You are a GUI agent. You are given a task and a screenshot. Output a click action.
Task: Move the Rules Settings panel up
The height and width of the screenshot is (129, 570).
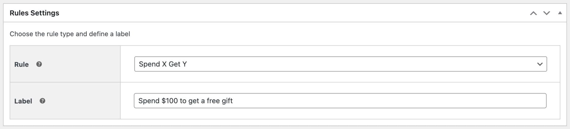pyautogui.click(x=533, y=13)
